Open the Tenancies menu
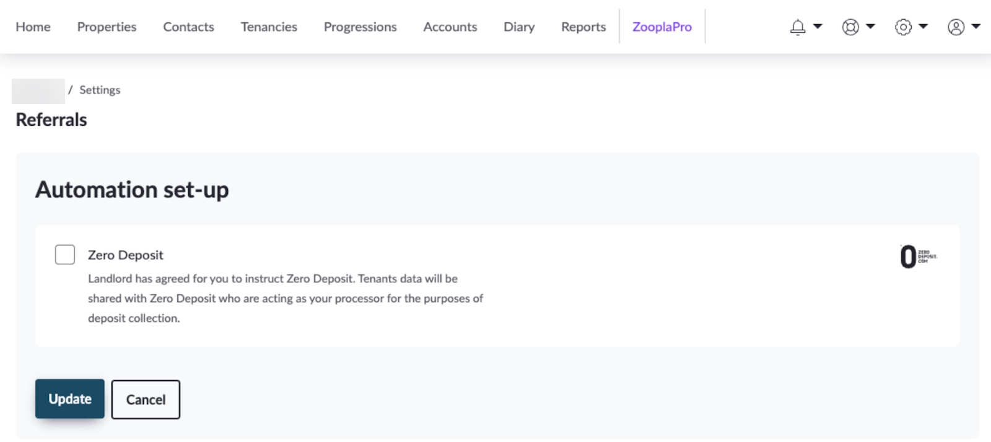991x442 pixels. tap(269, 27)
